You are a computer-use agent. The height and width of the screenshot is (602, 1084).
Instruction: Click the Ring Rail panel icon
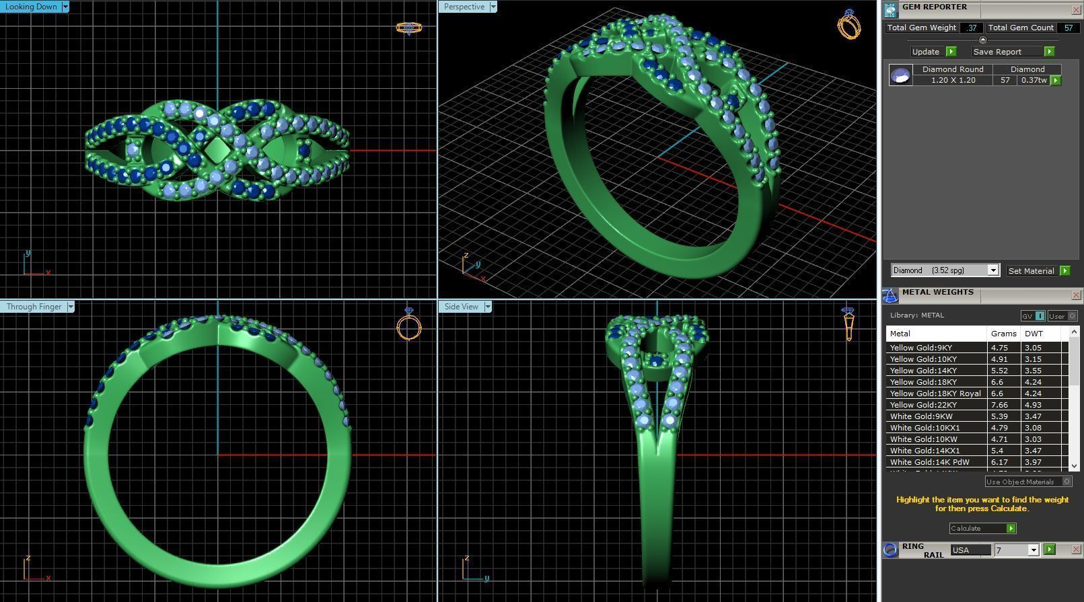890,550
